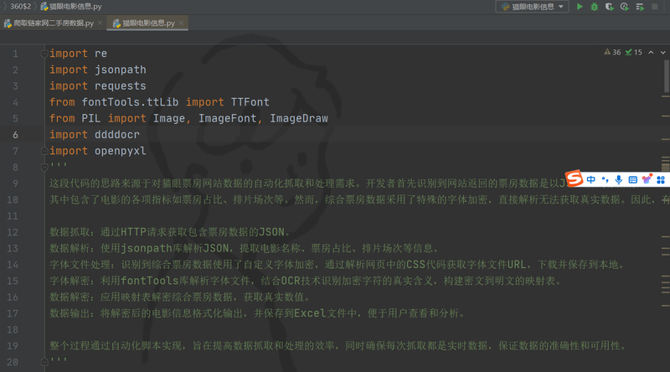Viewport: 670px width, 372px height.
Task: Click the comment line starting with 字体文件处理
Action: coord(338,265)
